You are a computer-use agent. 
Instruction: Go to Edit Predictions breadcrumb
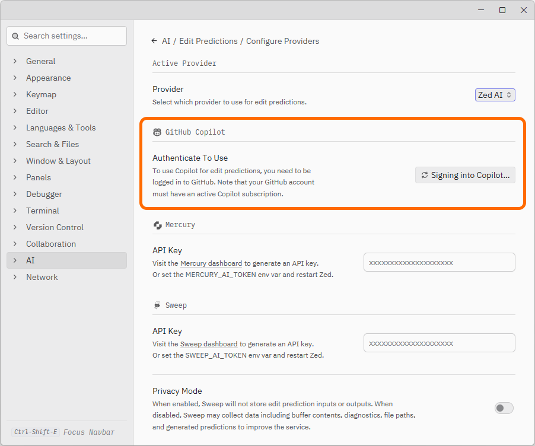point(208,42)
